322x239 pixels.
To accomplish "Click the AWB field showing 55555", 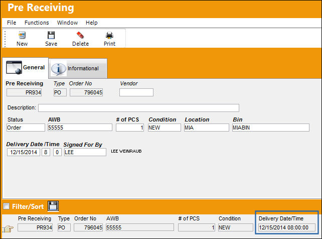I will [80, 128].
